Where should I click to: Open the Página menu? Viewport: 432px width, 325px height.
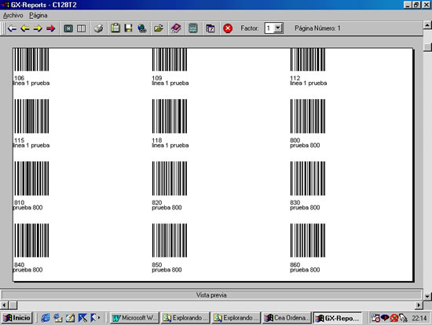pyautogui.click(x=38, y=16)
